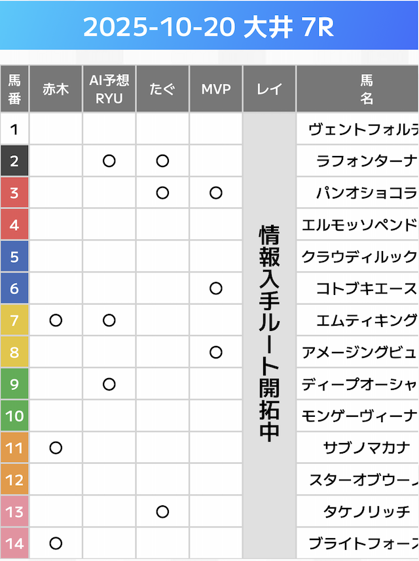Image resolution: width=419 pixels, height=561 pixels.
Task: Click horse name タケノリッチ
Action: 367,512
